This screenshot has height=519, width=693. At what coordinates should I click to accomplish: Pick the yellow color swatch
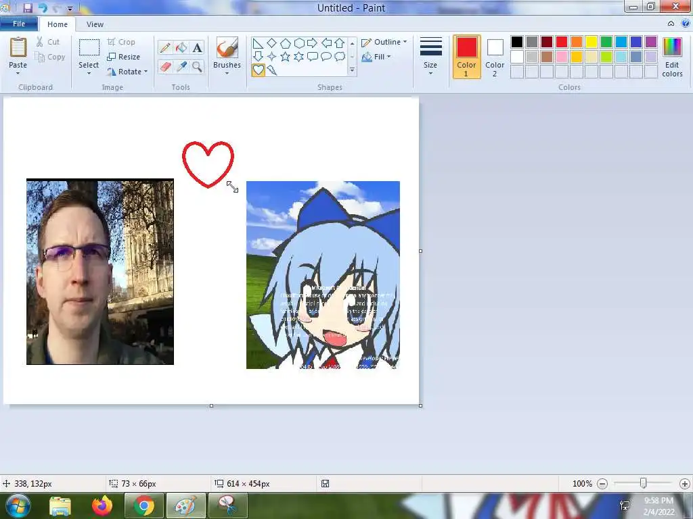(x=591, y=42)
